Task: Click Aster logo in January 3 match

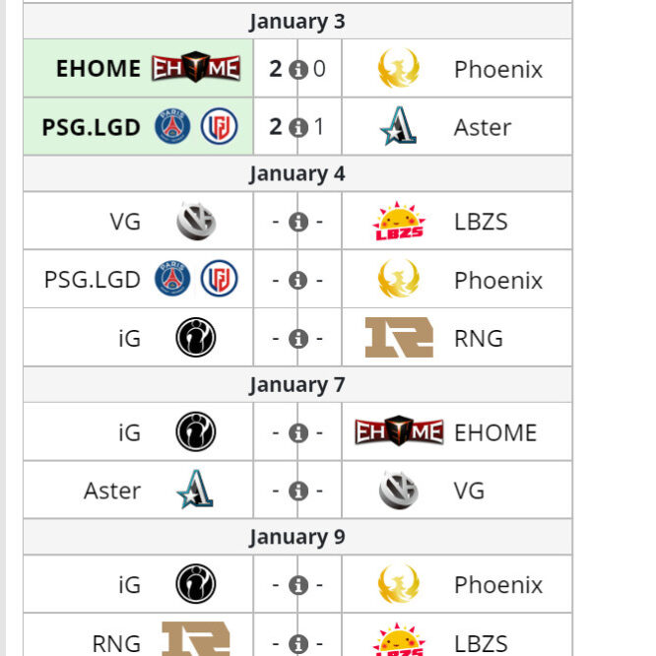Action: coord(398,126)
